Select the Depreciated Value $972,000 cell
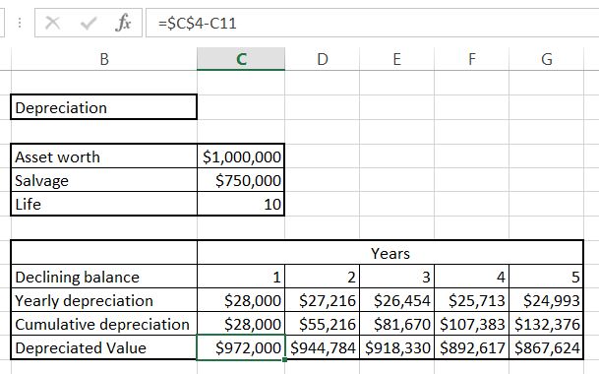Screen dimensions: 599x374 point(241,347)
